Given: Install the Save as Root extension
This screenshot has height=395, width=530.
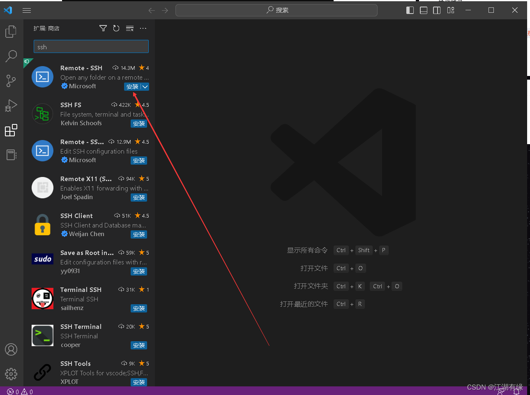Looking at the screenshot, I should click(139, 271).
